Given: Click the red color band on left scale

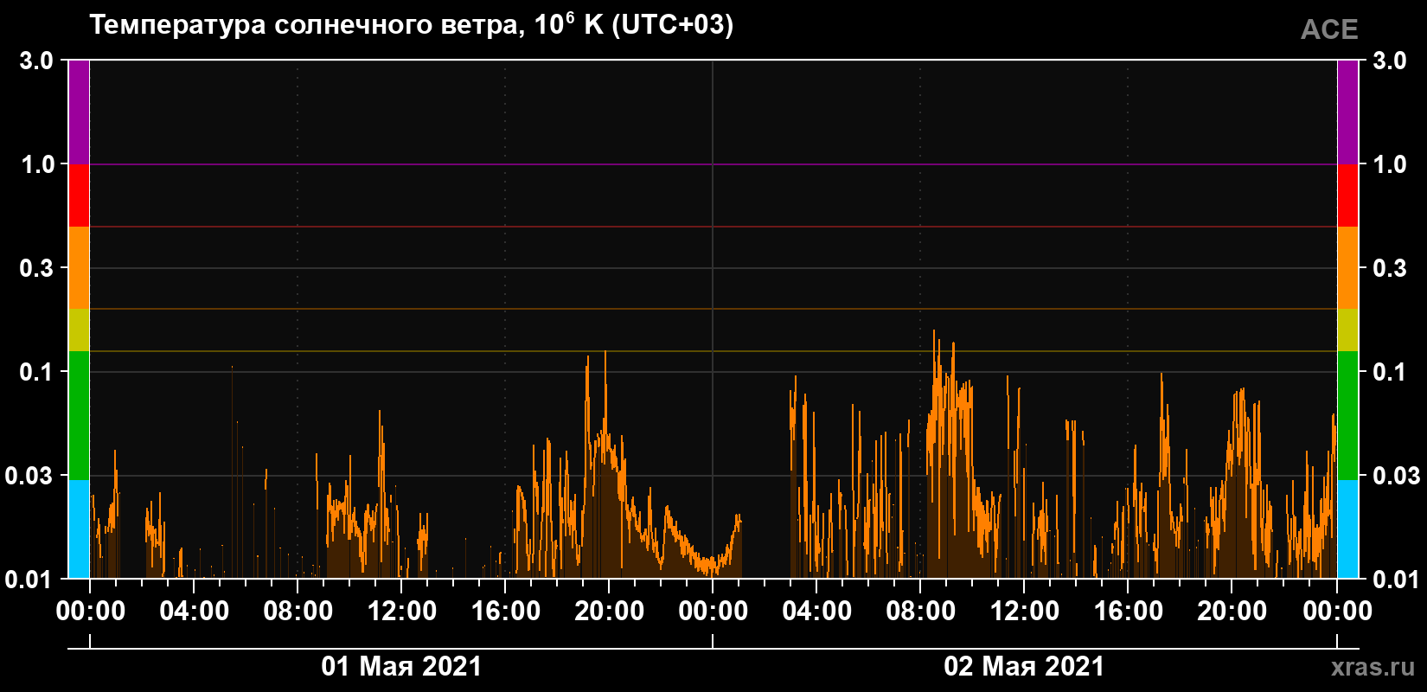Looking at the screenshot, I should pyautogui.click(x=79, y=195).
